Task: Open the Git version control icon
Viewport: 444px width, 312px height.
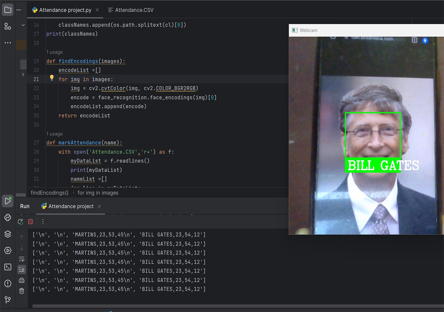Action: coord(8,300)
